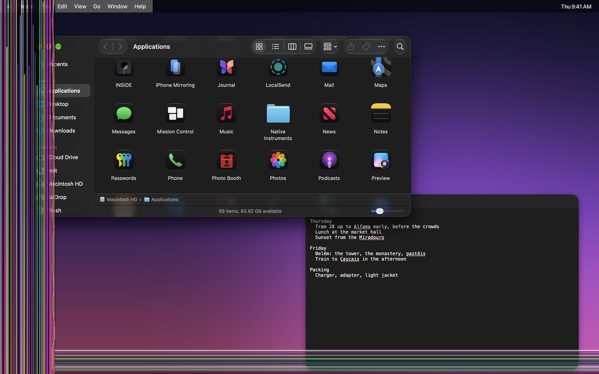Viewport: 599px width, 374px height.
Task: Open Mission Control app icon
Action: [x=175, y=114]
